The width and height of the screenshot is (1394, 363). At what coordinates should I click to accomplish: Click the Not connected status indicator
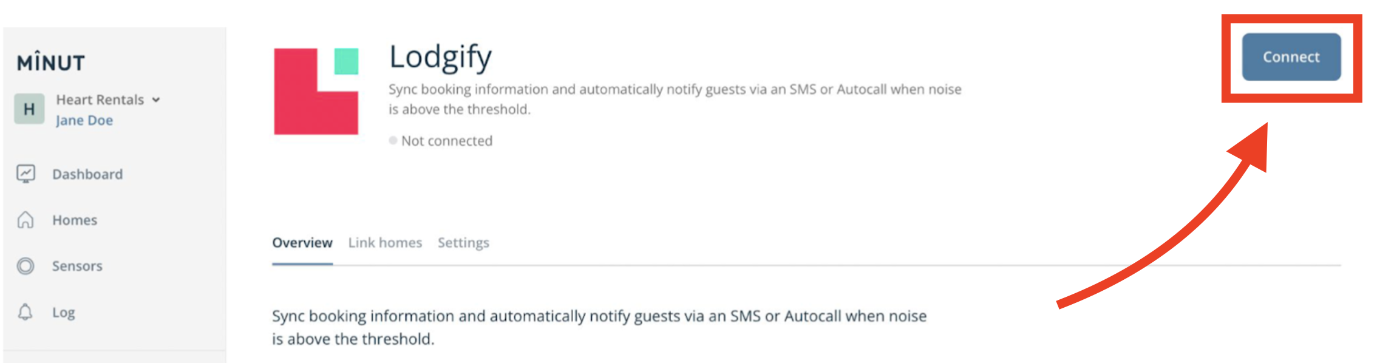tap(441, 141)
